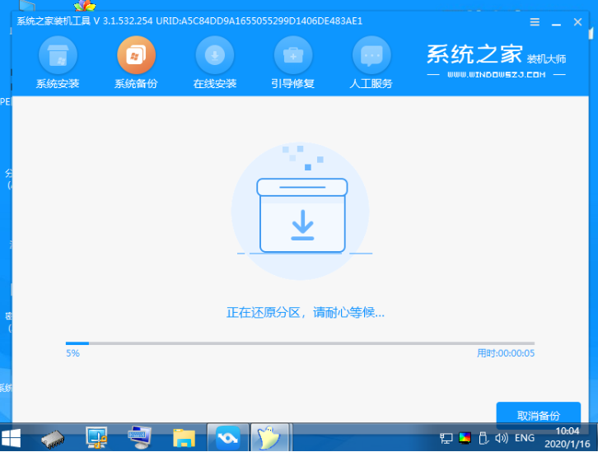The width and height of the screenshot is (598, 452).
Task: Select the 系统备份 (System Backup) icon
Action: point(136,62)
